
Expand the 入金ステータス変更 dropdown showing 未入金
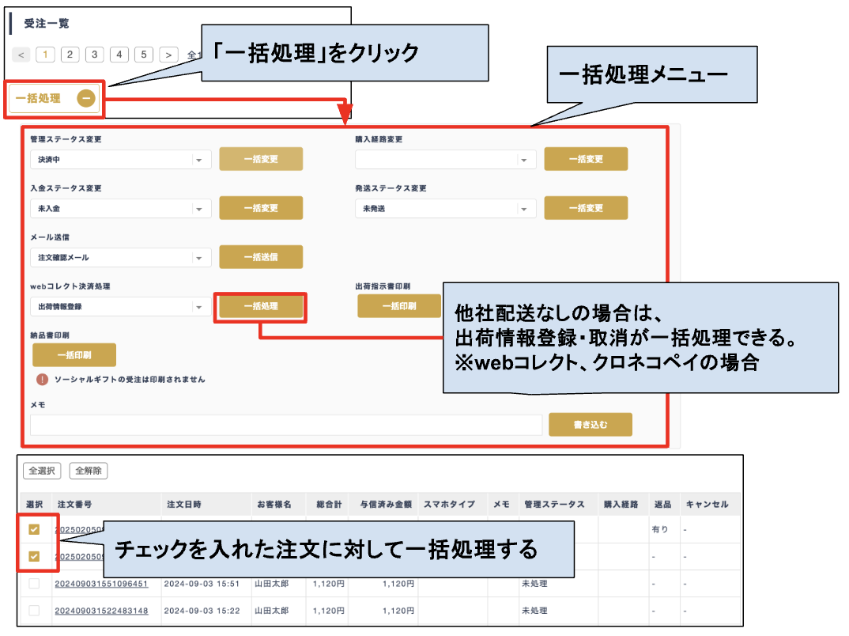click(120, 209)
